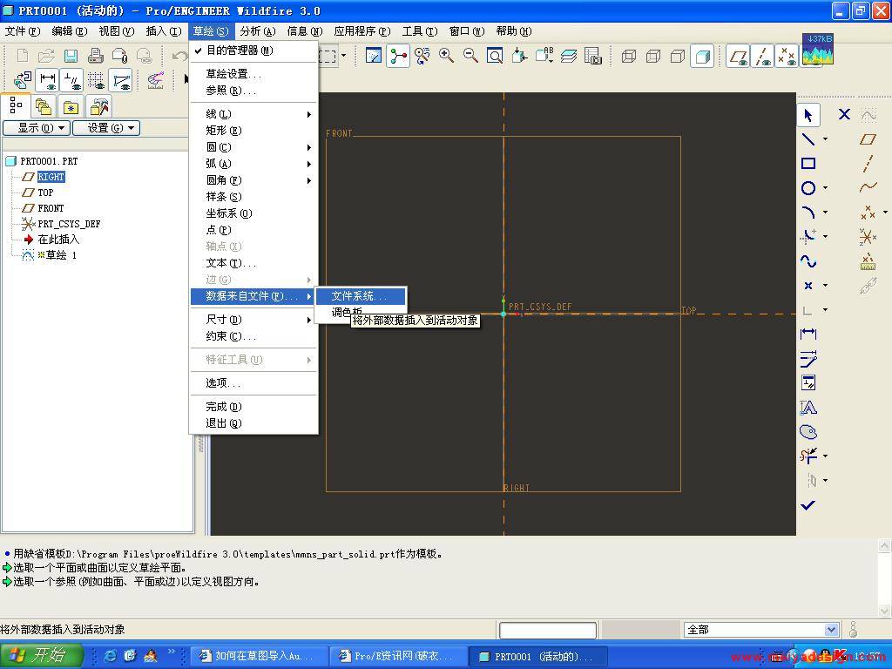Open the 显示(O) dropdown
This screenshot has height=669, width=892.
tap(37, 128)
